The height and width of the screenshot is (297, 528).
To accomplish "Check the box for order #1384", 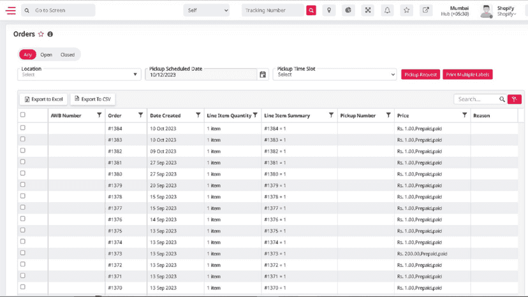I will pyautogui.click(x=22, y=127).
